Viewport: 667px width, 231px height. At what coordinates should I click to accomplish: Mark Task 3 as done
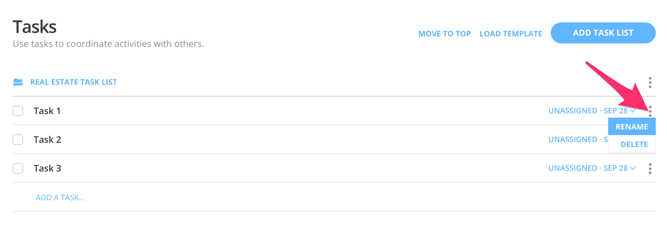[18, 168]
